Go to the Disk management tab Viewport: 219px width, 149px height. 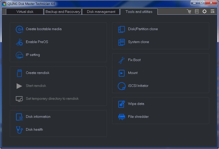tap(101, 12)
